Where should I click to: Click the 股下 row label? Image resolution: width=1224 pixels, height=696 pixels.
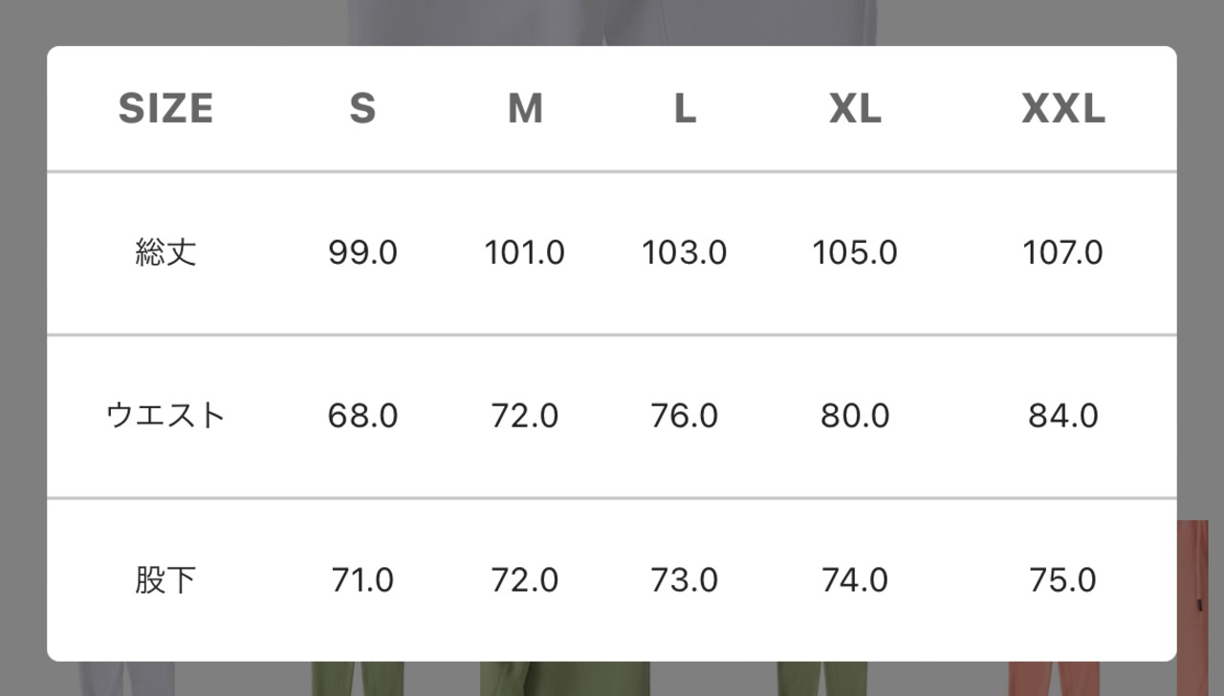(165, 580)
